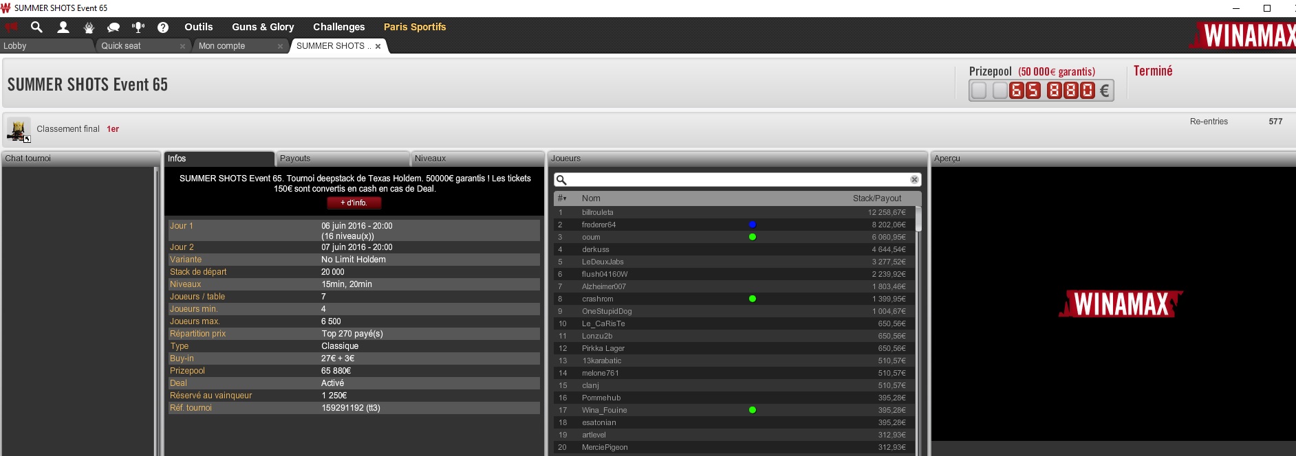Select player LeDeuxJabs row
Viewport: 1296px width, 456px height.
pyautogui.click(x=734, y=262)
